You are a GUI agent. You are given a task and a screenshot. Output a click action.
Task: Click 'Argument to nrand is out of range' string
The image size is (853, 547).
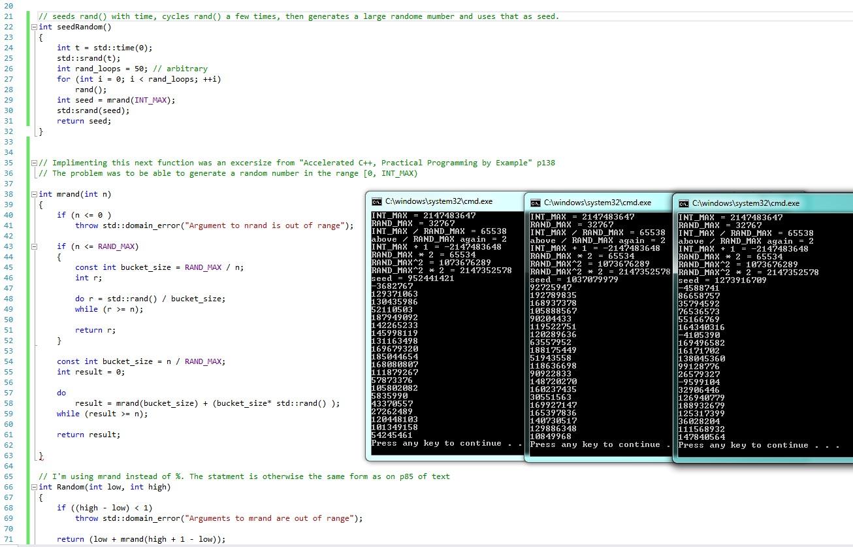coord(265,225)
